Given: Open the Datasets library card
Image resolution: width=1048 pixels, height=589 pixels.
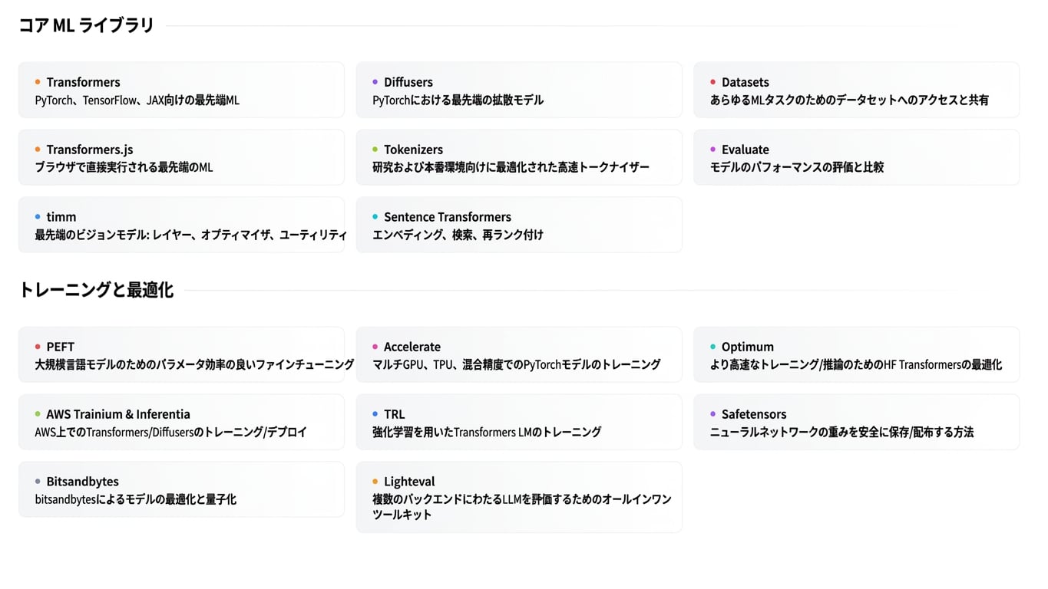Looking at the screenshot, I should pyautogui.click(x=856, y=90).
